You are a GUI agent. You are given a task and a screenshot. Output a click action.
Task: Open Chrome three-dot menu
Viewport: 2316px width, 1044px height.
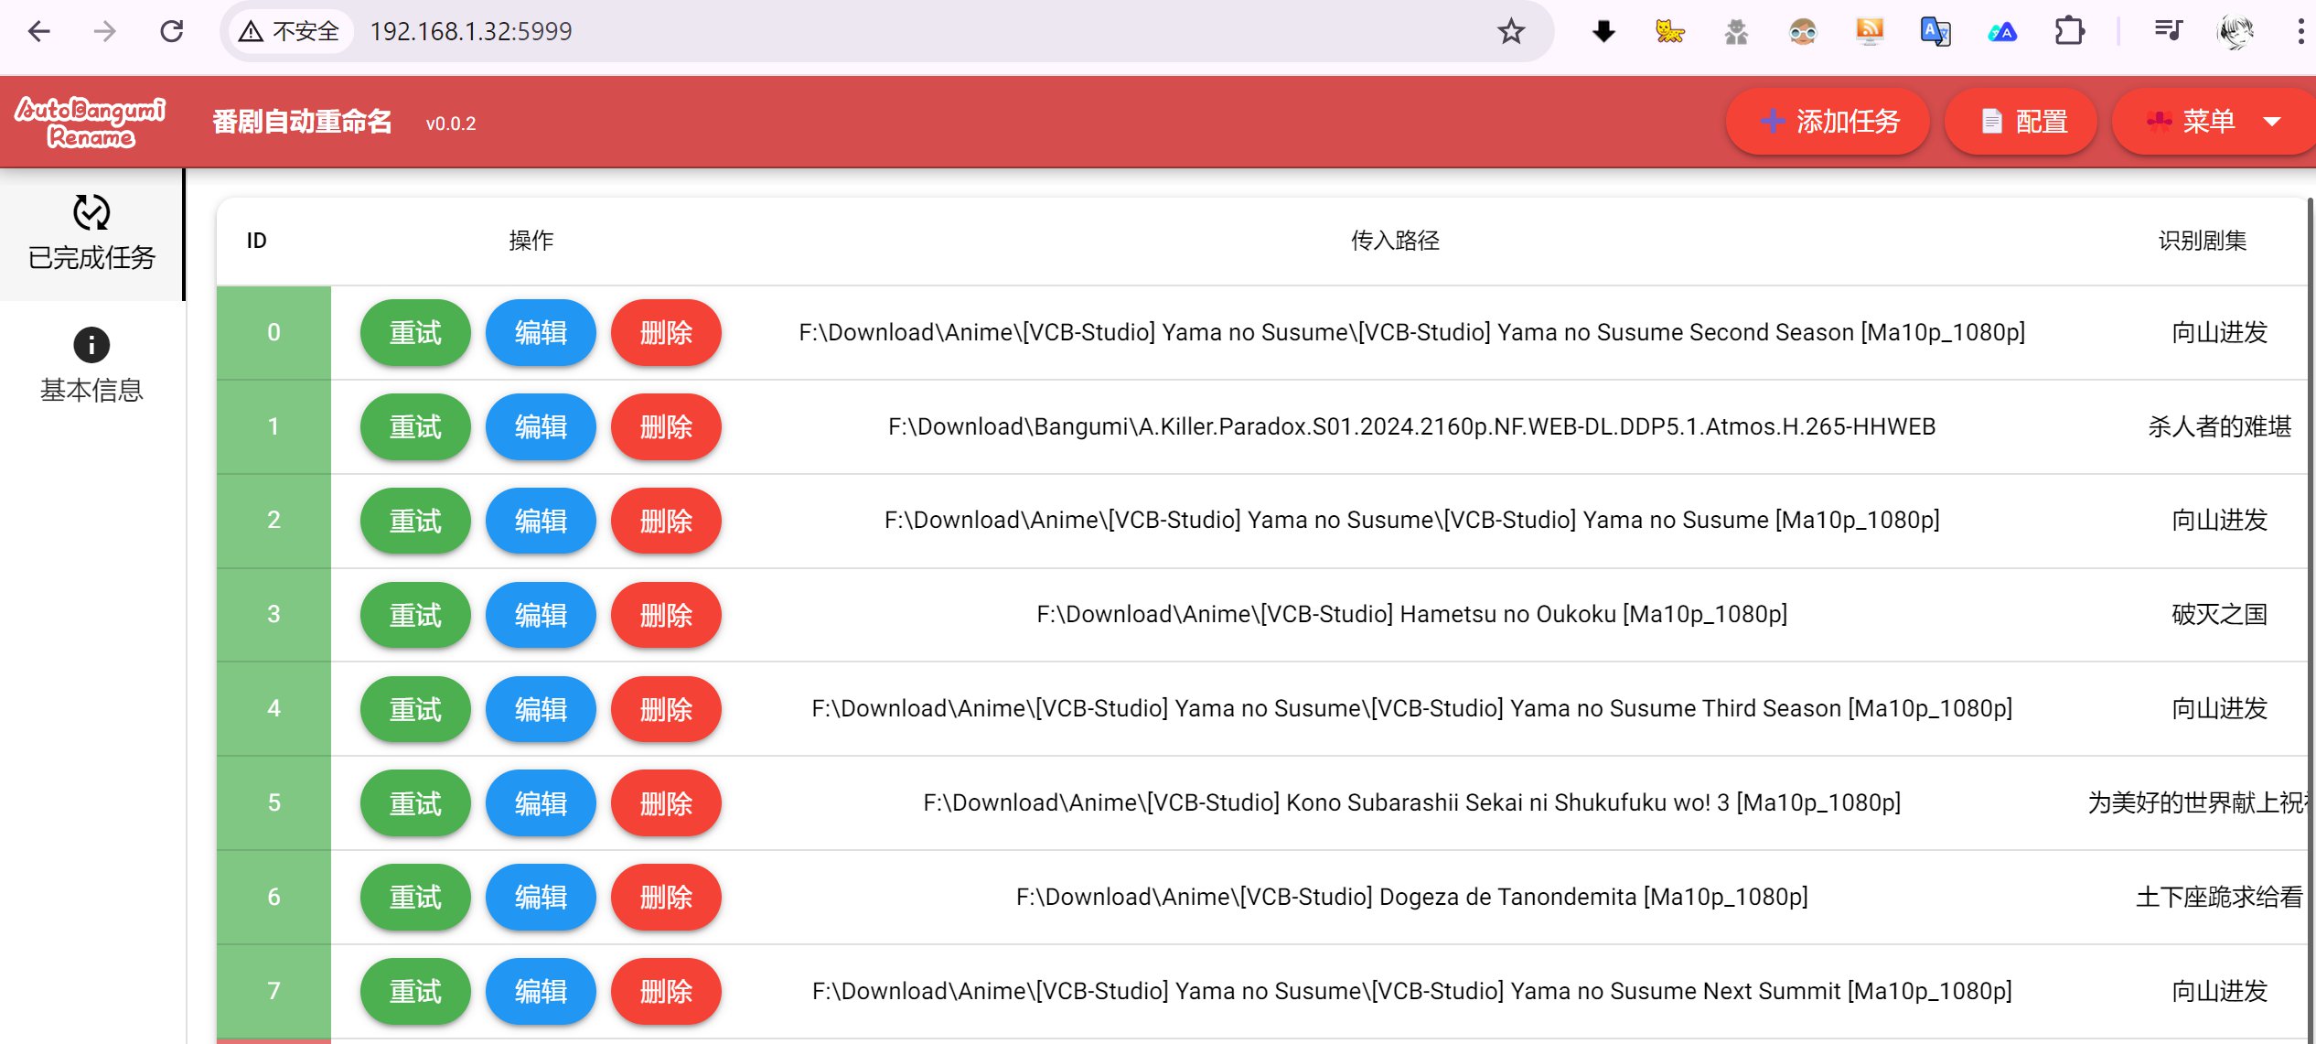click(2300, 31)
